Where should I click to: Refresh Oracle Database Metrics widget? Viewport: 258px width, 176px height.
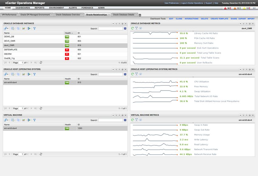pyautogui.click(x=132, y=28)
